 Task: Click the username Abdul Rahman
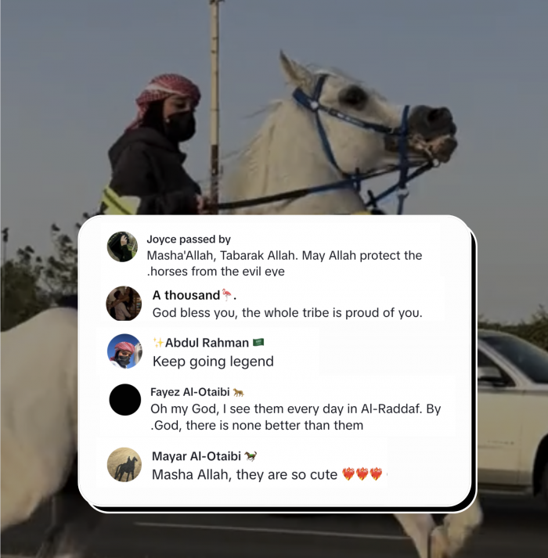tap(207, 343)
